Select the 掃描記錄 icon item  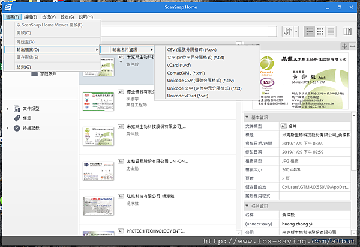click(17, 128)
